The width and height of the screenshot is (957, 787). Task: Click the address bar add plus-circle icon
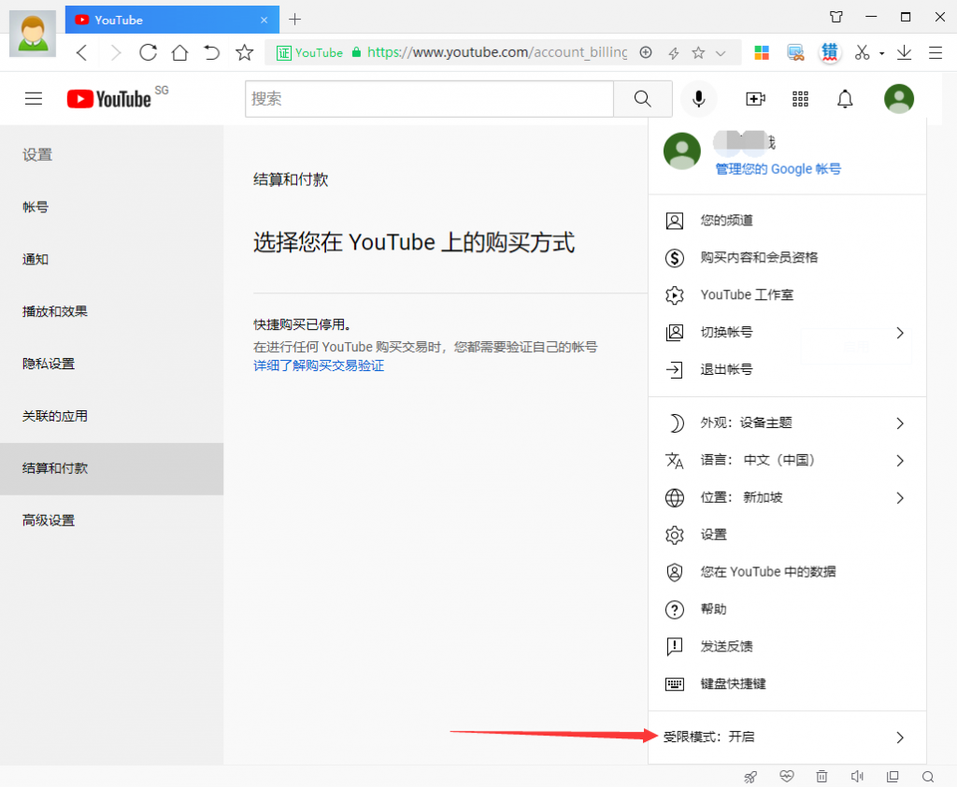point(646,53)
